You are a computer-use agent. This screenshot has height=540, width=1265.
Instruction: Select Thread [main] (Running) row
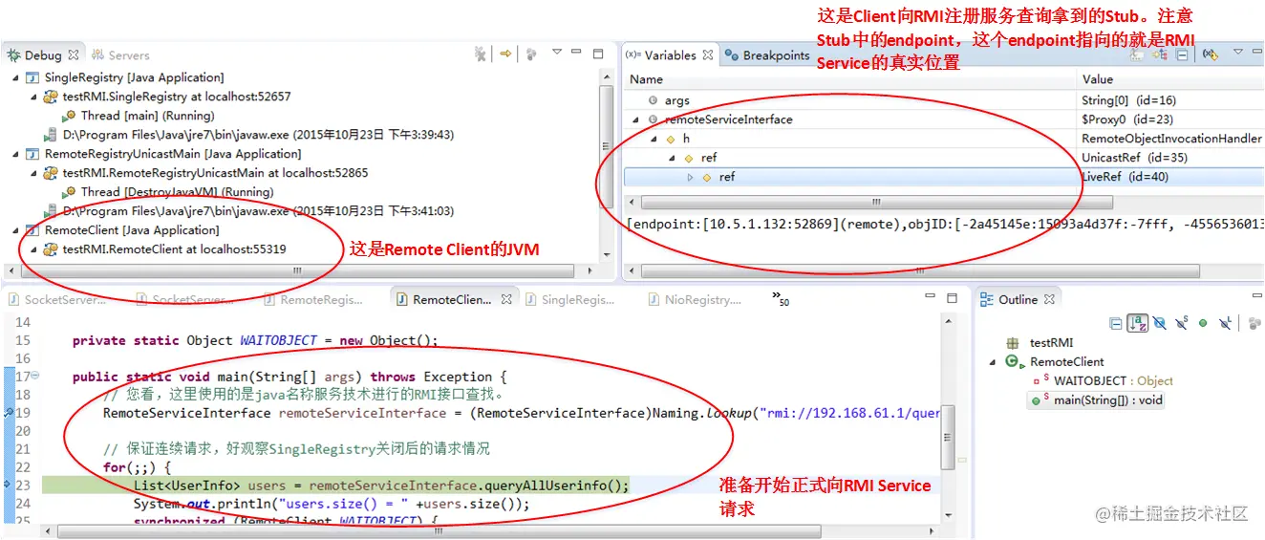[139, 116]
